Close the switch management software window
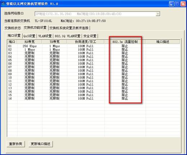 pyautogui.click(x=183, y=4)
